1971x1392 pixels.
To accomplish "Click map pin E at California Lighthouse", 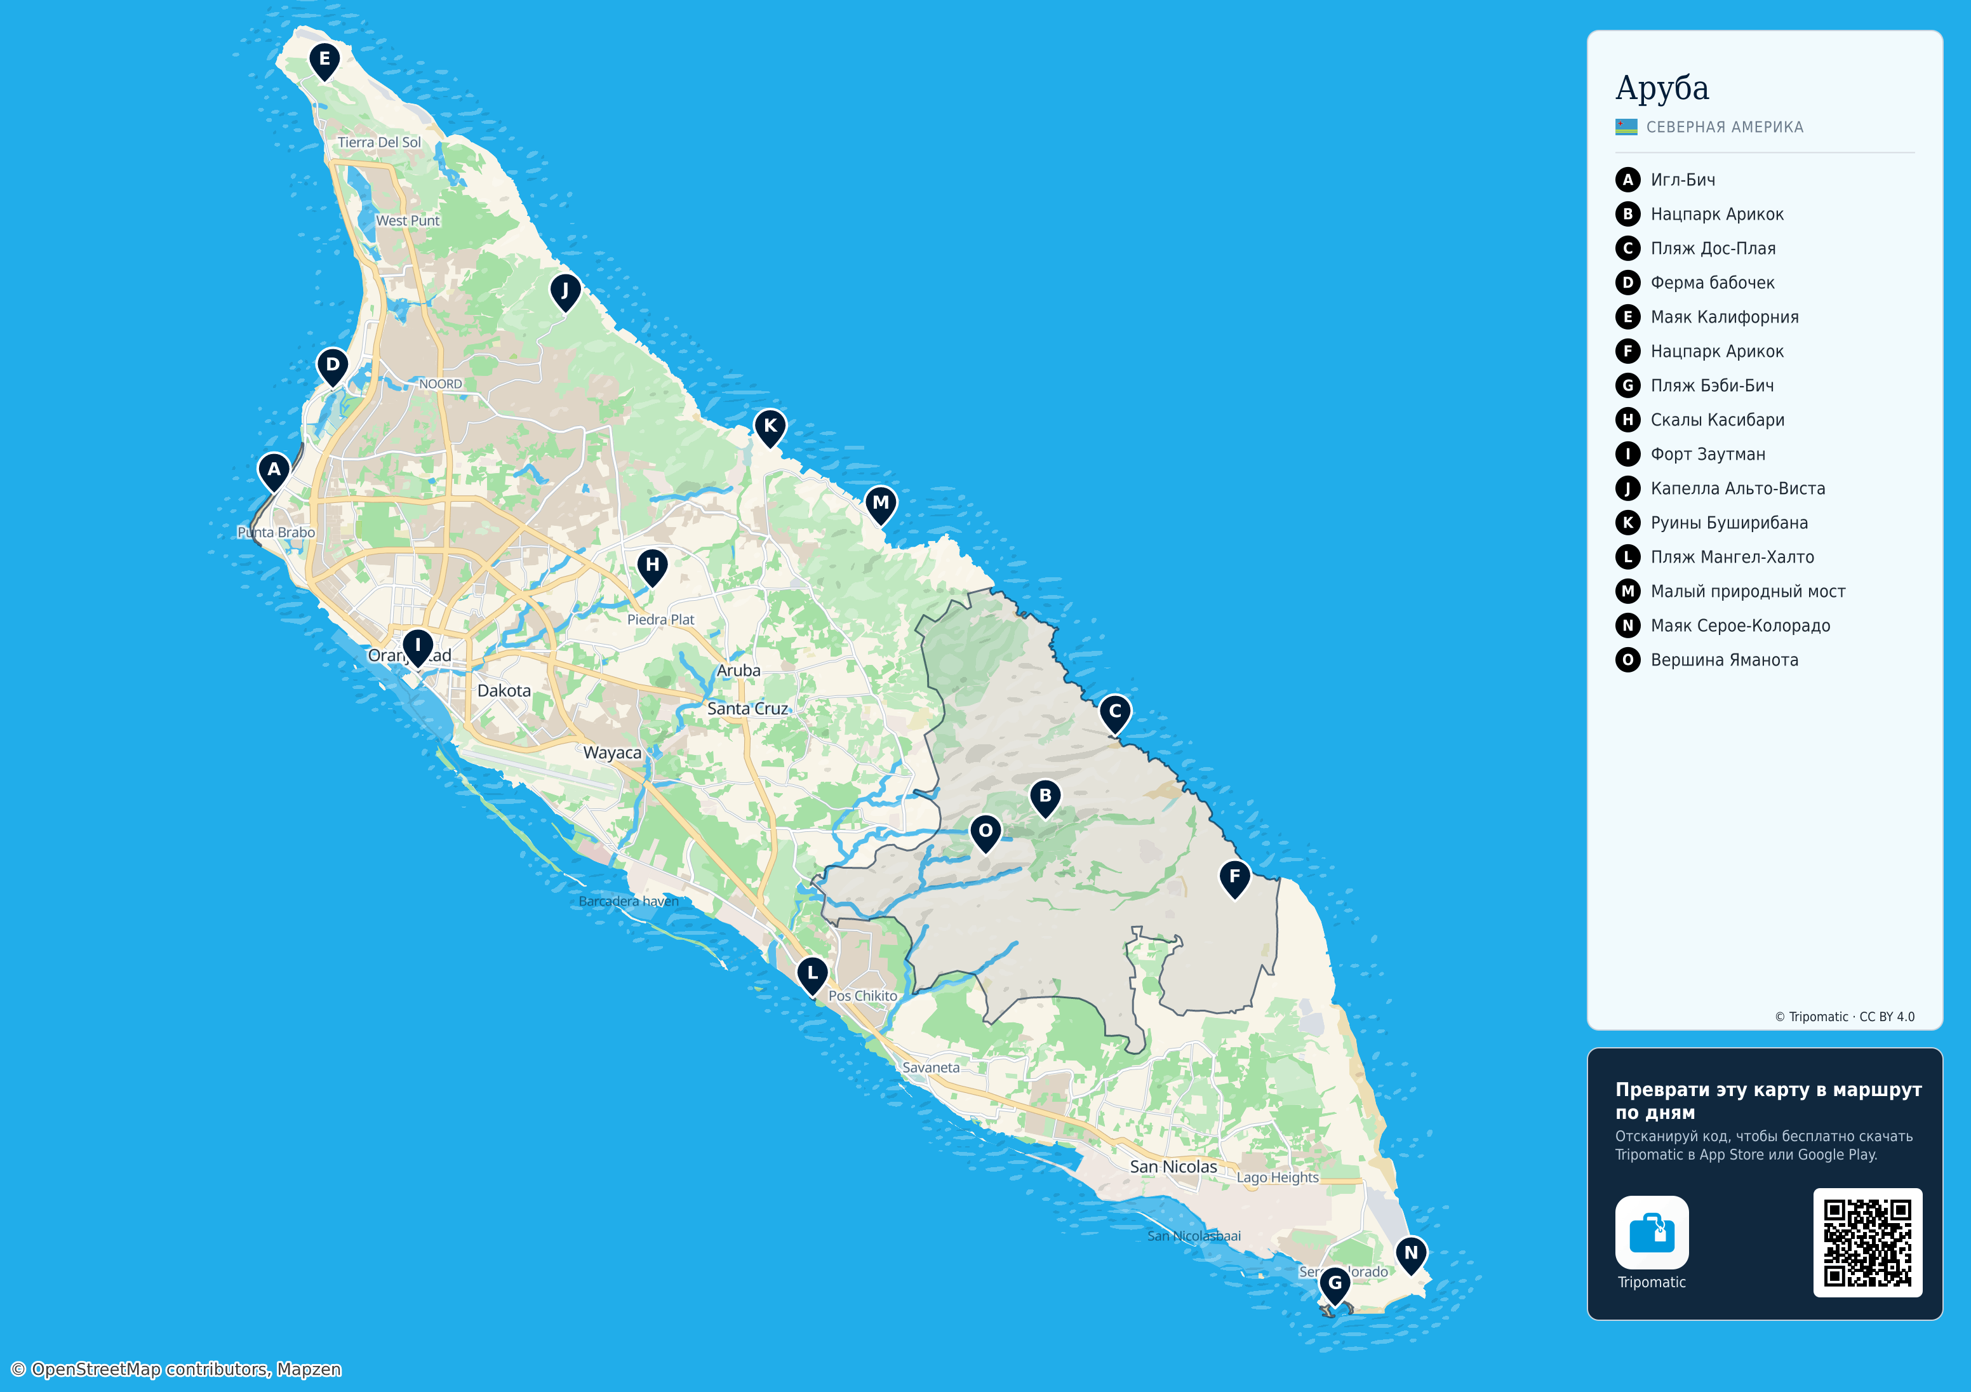I will tap(324, 61).
